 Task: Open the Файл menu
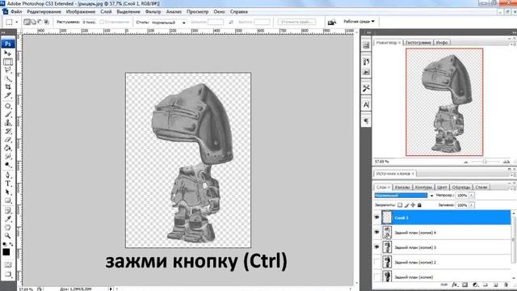pos(16,11)
